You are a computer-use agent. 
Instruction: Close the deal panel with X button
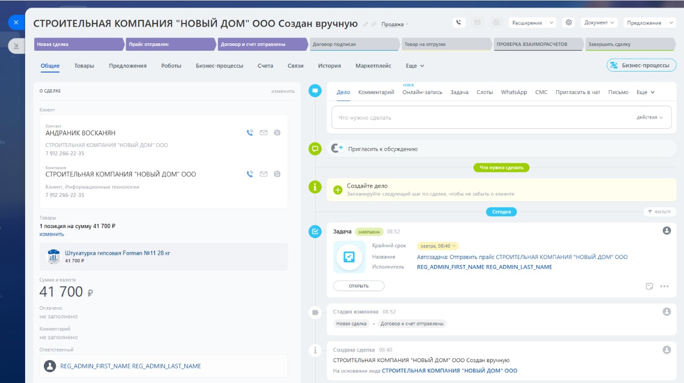coord(16,22)
